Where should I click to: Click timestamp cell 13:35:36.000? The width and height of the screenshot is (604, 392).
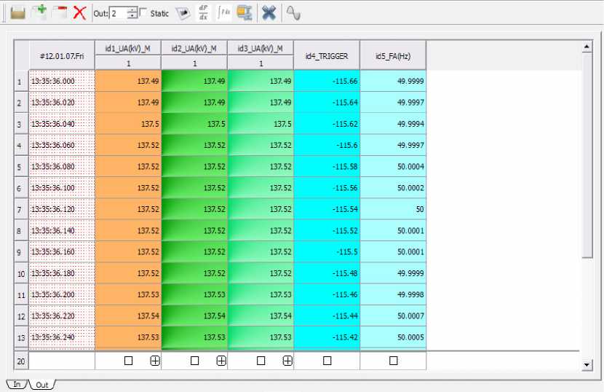[62, 81]
